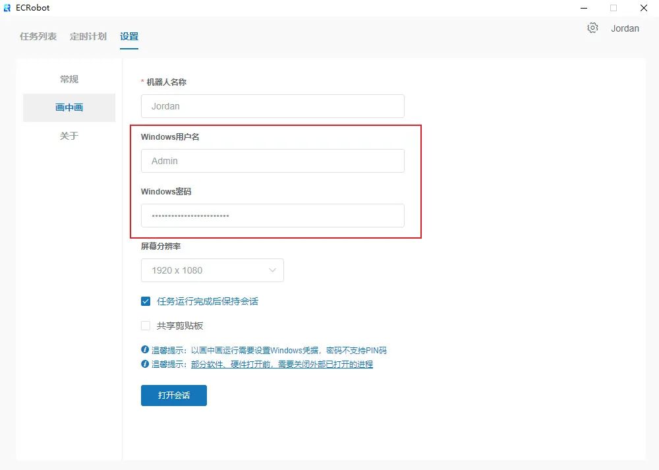Click the Windows密码 input field
Image resolution: width=659 pixels, height=470 pixels.
[x=273, y=216]
